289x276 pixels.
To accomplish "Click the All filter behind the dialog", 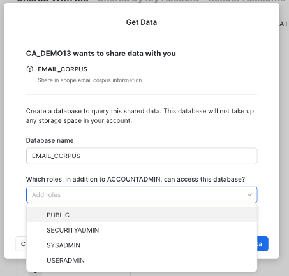I will (283, 24).
